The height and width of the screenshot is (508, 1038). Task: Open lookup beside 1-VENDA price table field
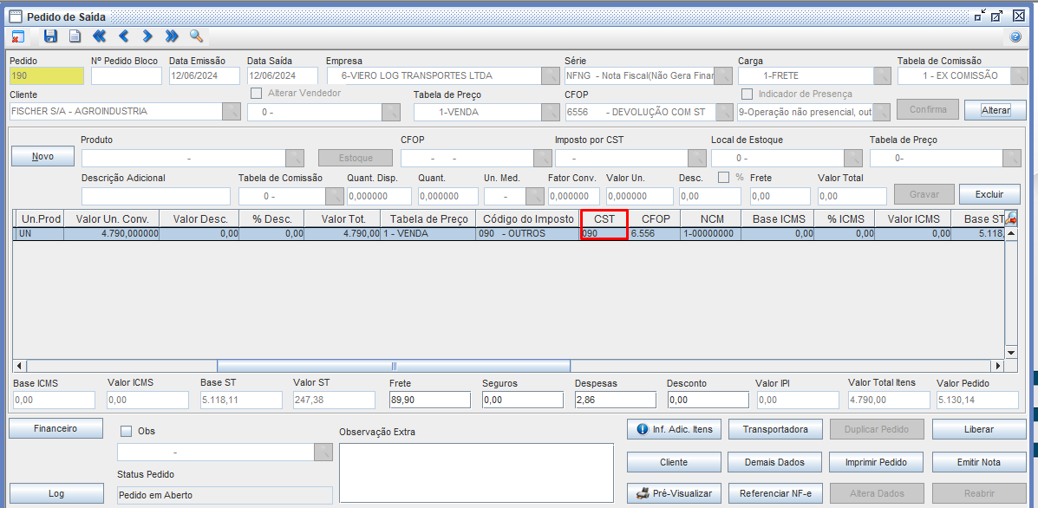pos(550,113)
